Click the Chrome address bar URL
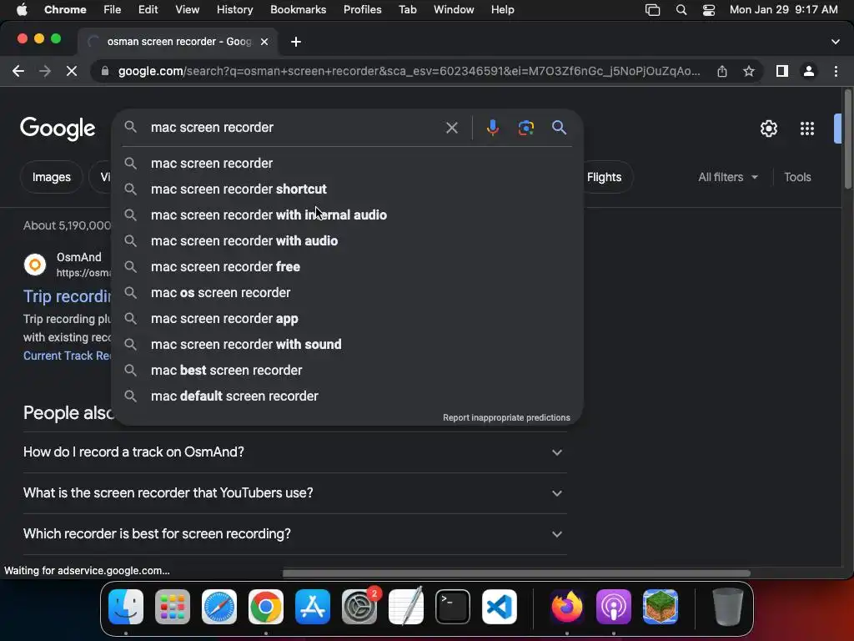The image size is (854, 641). [409, 71]
